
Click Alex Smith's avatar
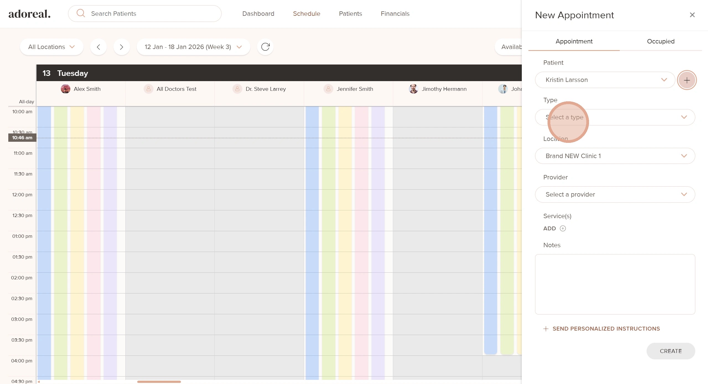(x=66, y=89)
